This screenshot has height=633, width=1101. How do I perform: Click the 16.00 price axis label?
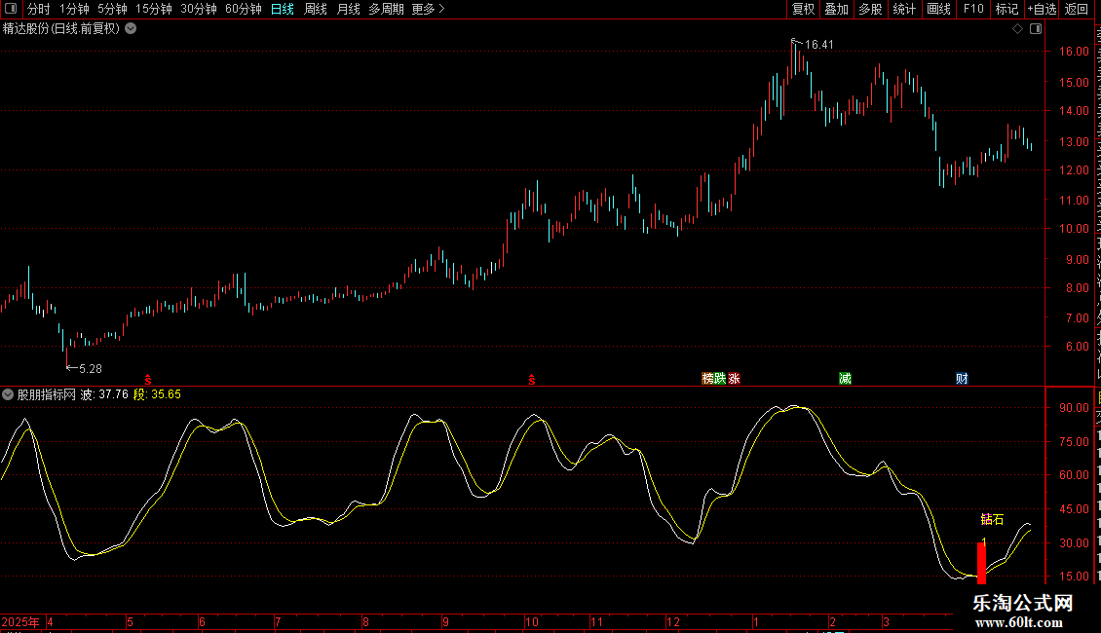pos(1074,52)
